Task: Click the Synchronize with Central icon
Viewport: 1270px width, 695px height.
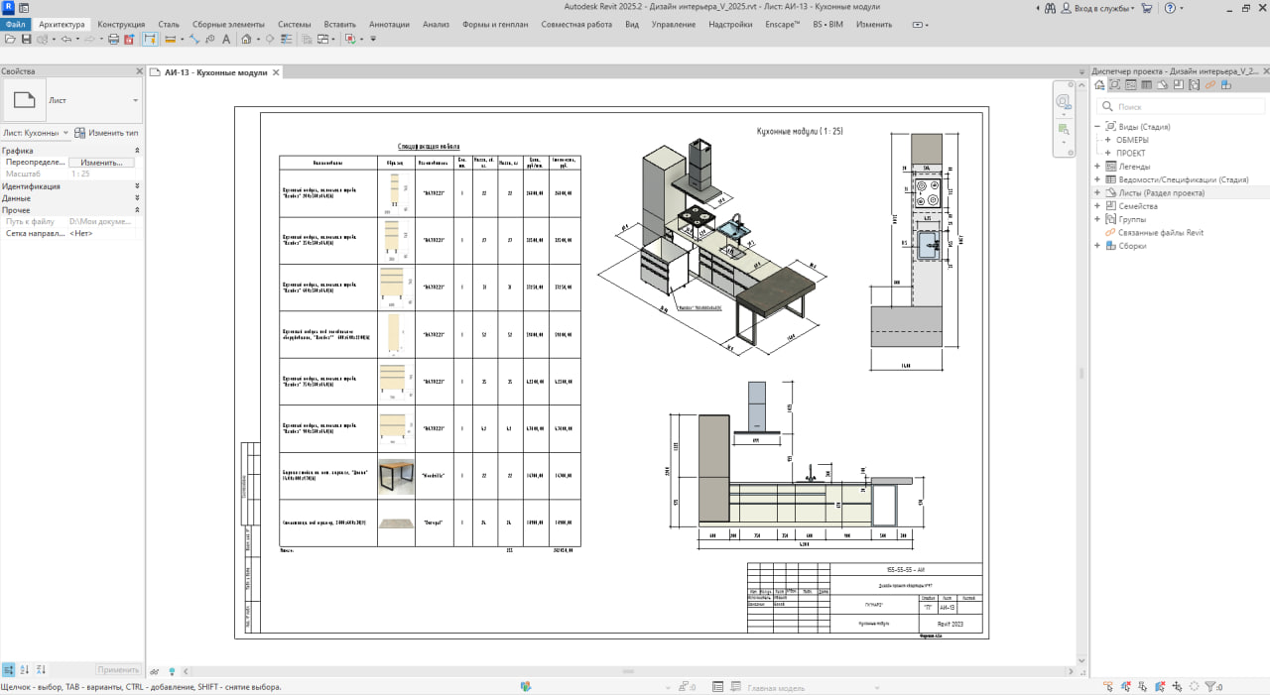Action: point(42,39)
